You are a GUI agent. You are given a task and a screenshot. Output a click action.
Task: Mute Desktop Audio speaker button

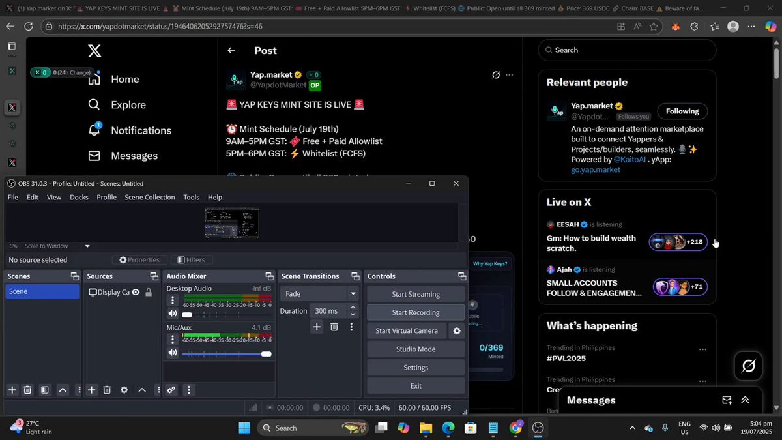pyautogui.click(x=173, y=314)
